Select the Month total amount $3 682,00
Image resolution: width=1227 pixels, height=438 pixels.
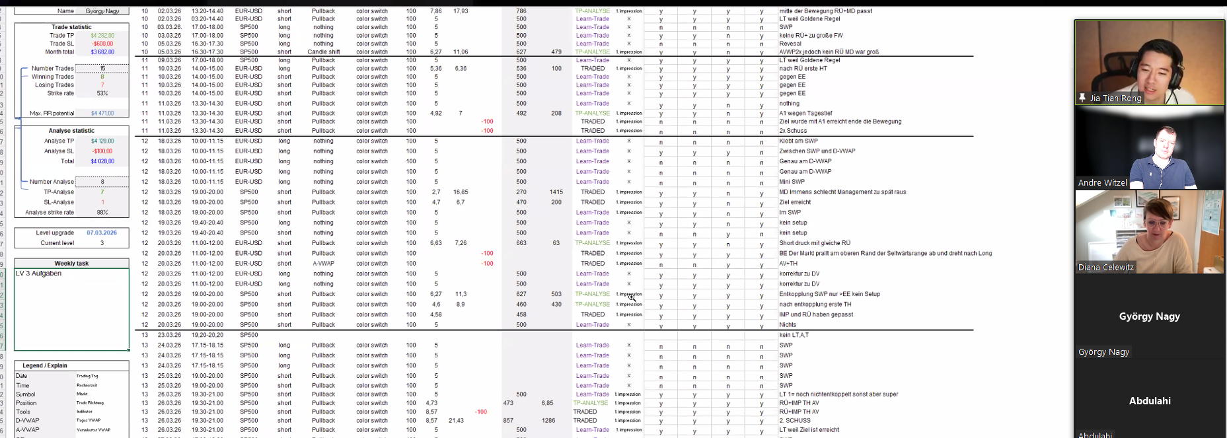click(x=102, y=52)
